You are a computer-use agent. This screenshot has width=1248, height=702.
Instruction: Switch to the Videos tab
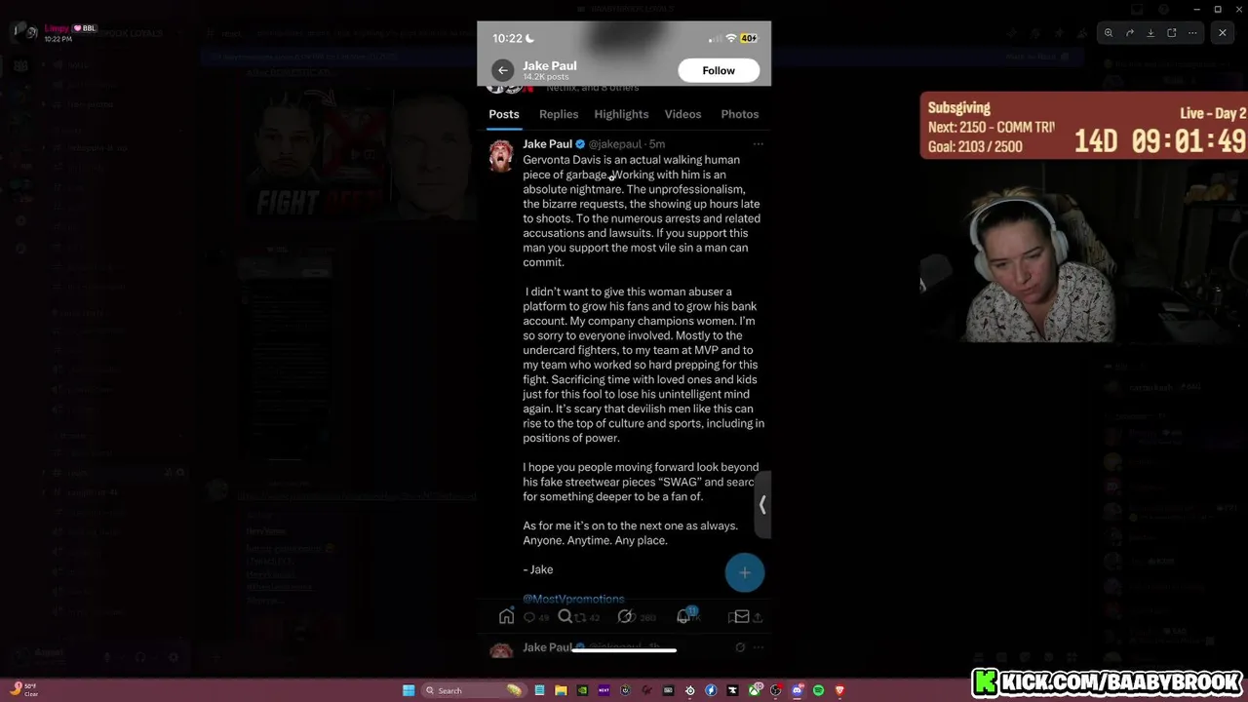pos(682,114)
